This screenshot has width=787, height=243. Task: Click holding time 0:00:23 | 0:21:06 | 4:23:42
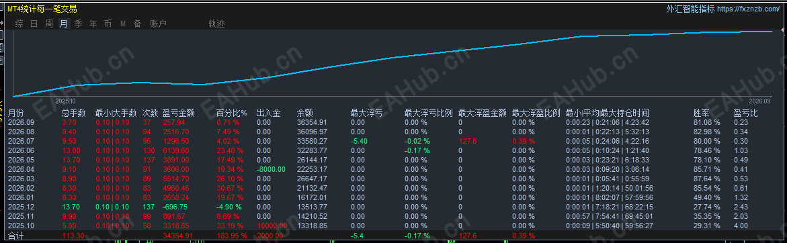coord(608,121)
